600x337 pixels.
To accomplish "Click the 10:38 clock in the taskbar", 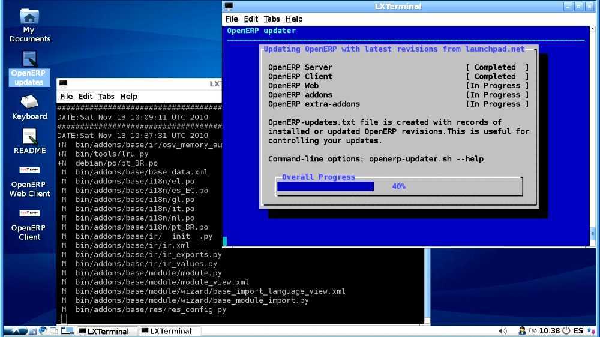I will [550, 331].
